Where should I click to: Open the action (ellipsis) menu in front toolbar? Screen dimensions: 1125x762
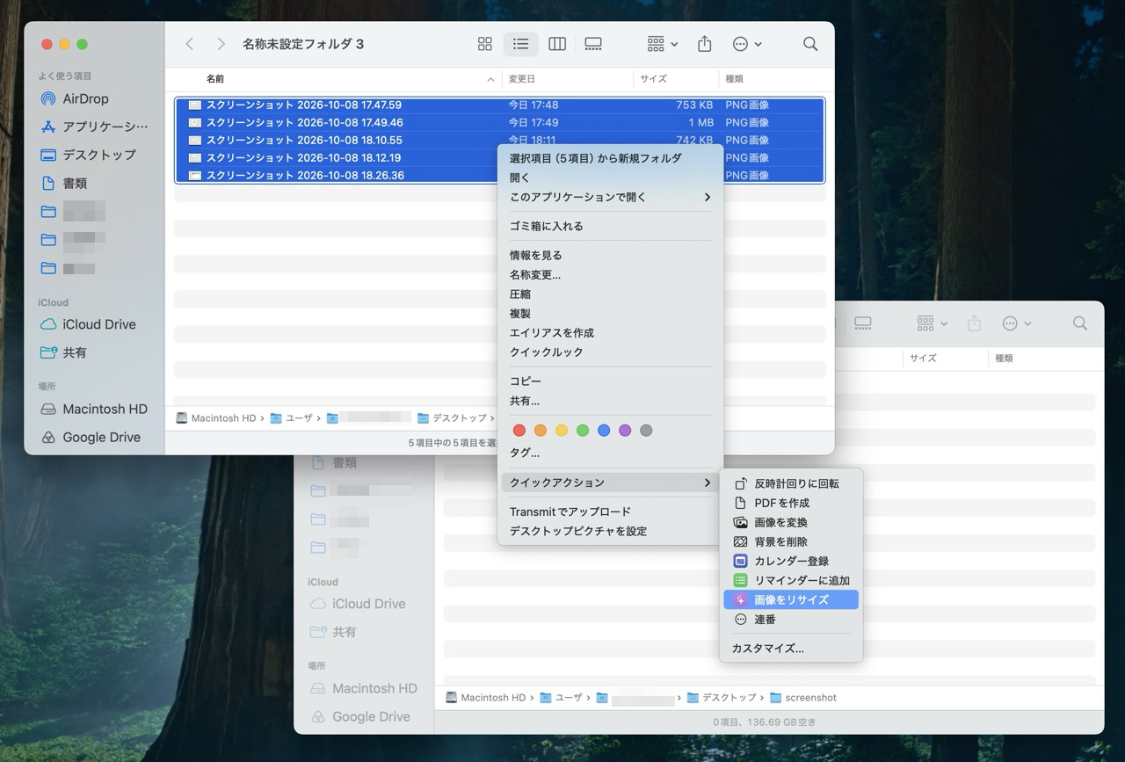click(747, 44)
